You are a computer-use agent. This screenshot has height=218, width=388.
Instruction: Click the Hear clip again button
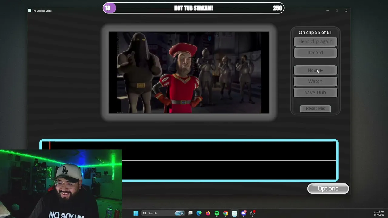(315, 41)
